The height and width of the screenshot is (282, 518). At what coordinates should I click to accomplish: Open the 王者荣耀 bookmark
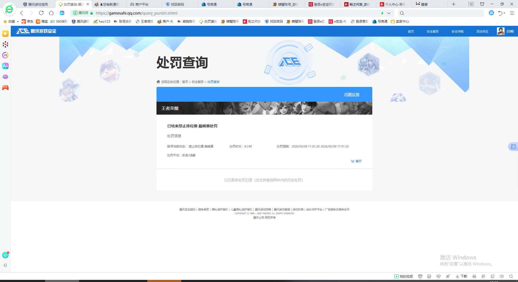coord(144,22)
